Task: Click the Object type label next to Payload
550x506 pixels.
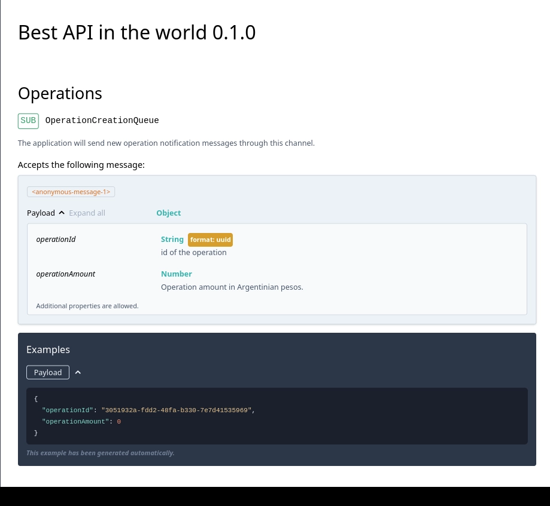Action: [x=168, y=213]
